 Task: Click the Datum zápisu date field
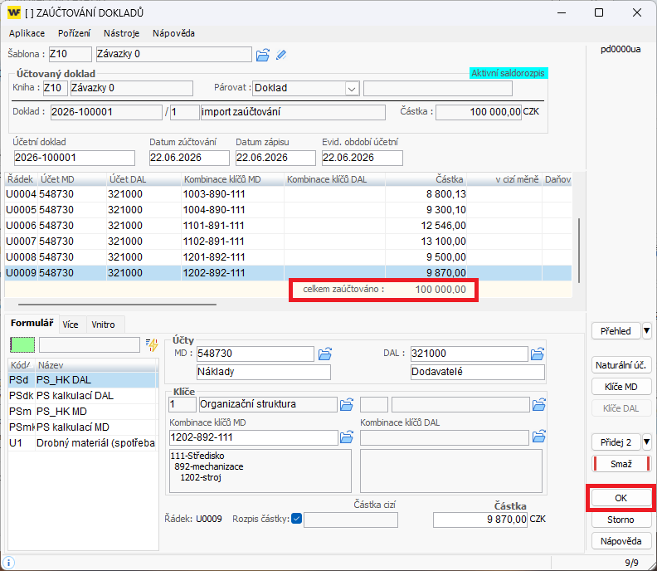275,158
